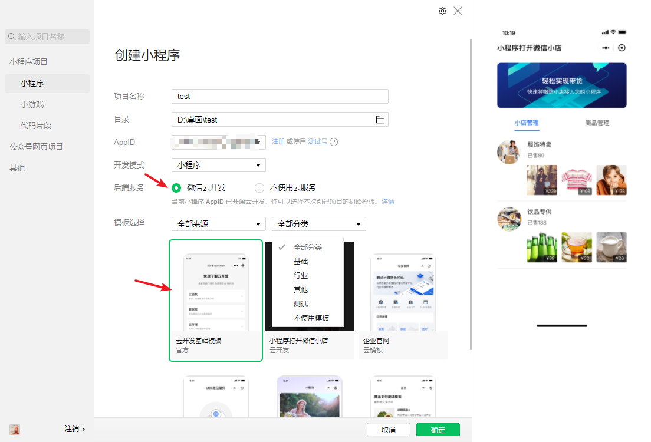The height and width of the screenshot is (442, 651).
Task: Focus the 项目名称 input with test
Action: coord(280,96)
